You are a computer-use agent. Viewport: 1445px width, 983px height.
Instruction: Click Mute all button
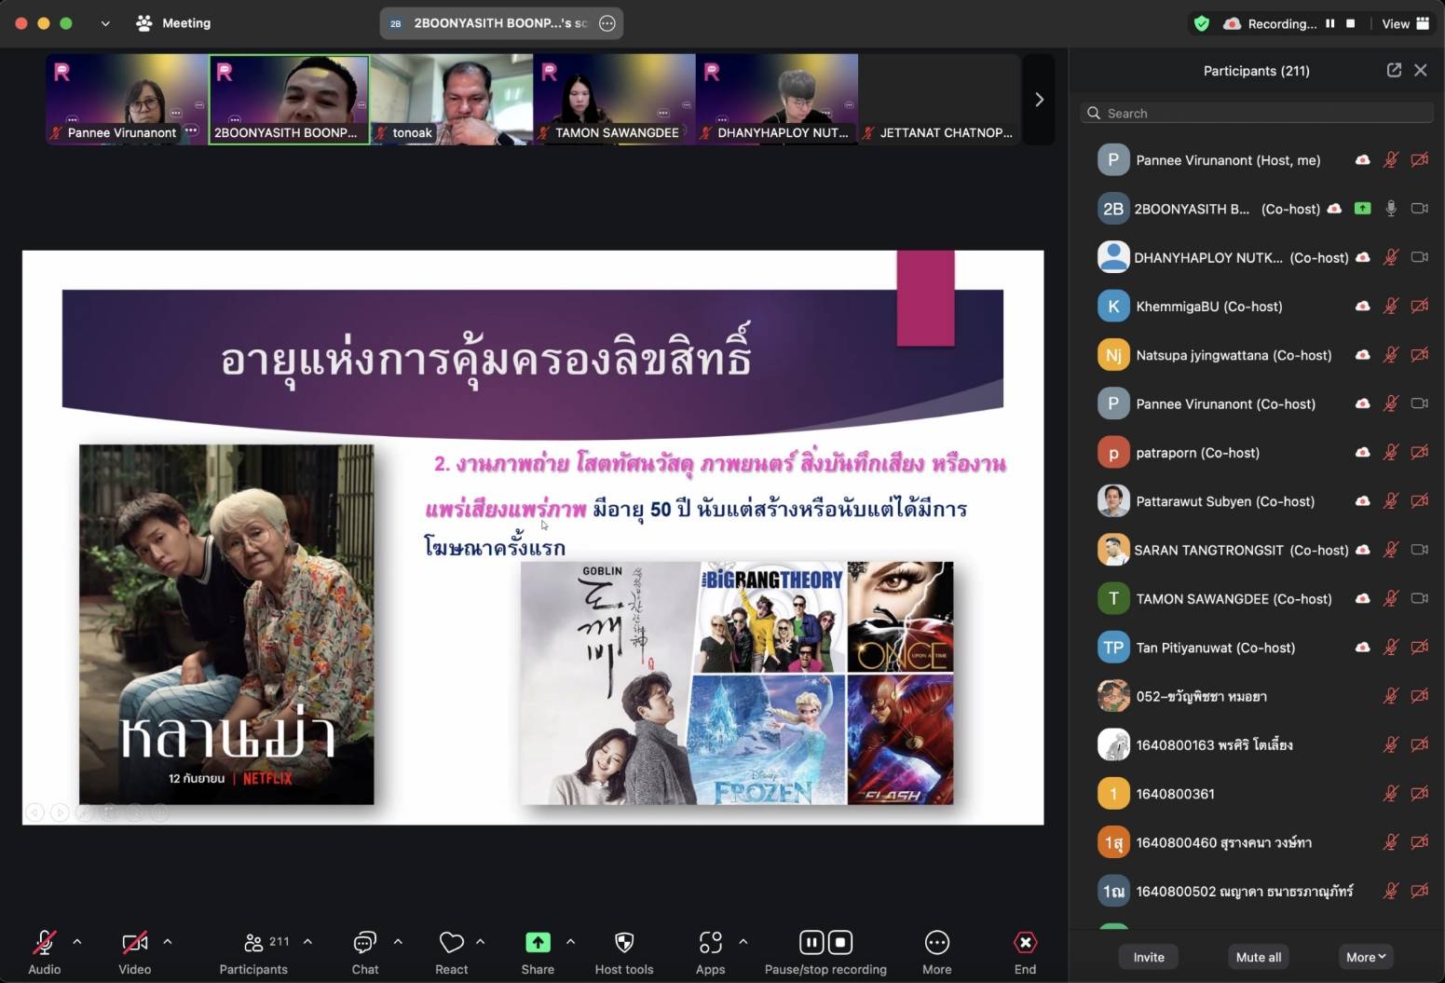tap(1259, 957)
